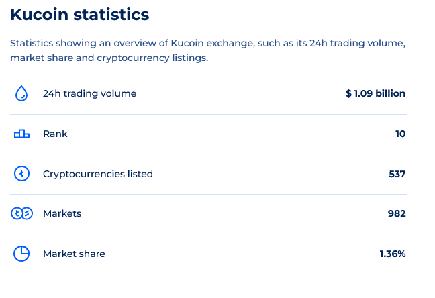Click the word 'Kucoin' in the heading
Image resolution: width=435 pixels, height=298 pixels.
[x=40, y=14]
